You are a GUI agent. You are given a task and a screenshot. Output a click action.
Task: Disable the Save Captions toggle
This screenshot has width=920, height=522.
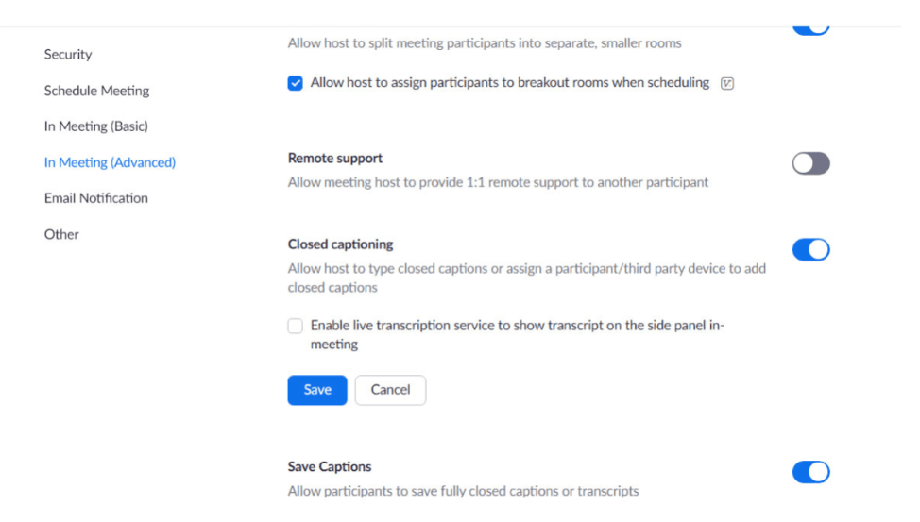point(810,472)
